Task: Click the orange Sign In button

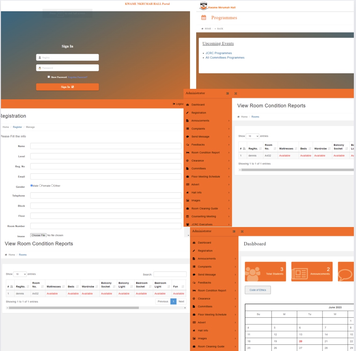Action: coord(67,87)
